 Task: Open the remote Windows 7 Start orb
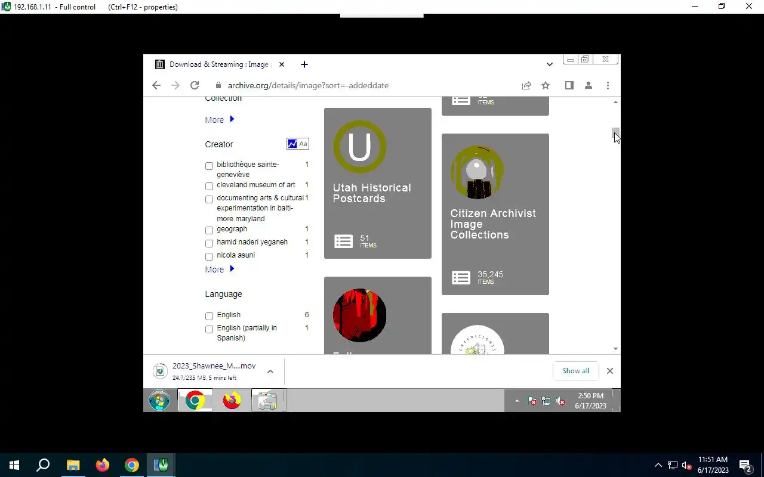click(159, 401)
